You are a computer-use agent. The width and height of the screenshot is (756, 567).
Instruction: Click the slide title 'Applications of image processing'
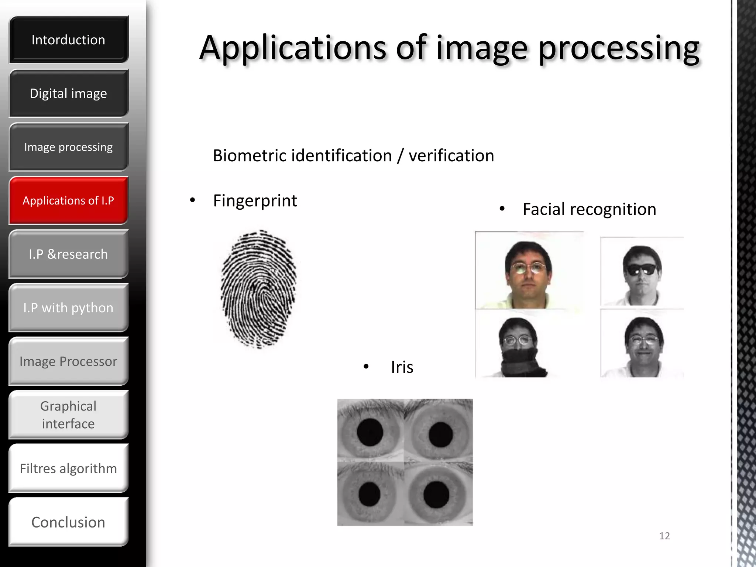(x=449, y=48)
